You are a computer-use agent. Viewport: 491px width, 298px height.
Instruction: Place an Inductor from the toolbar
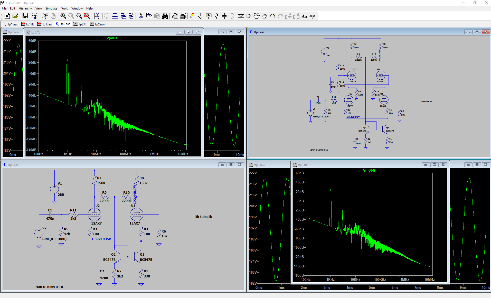[232, 16]
